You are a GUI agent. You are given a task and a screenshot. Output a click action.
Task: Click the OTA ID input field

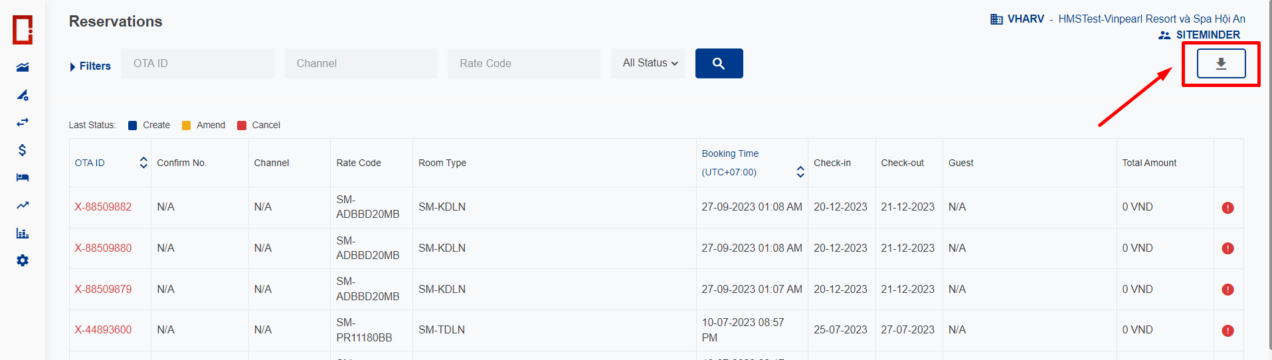197,64
